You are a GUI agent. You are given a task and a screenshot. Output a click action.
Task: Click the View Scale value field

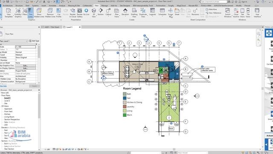26,47
